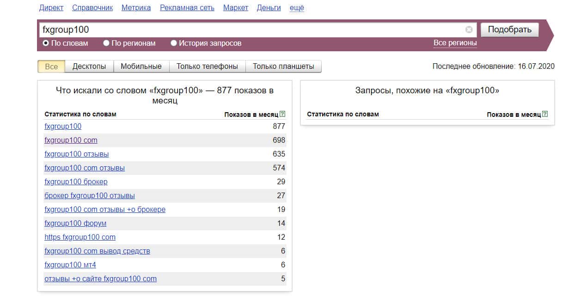Open the fxgroup100 брокер keyword link
This screenshot has width=562, height=302.
pyautogui.click(x=76, y=181)
